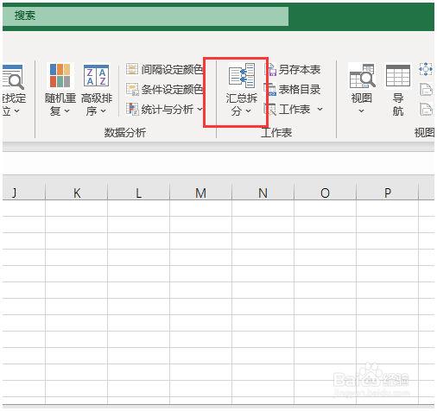Viewport: 437px width, 411px height.
Task: Open the 汇总拆分 dropdown chevron
Action: 249,111
